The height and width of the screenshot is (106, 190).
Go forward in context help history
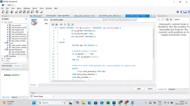click(163, 19)
